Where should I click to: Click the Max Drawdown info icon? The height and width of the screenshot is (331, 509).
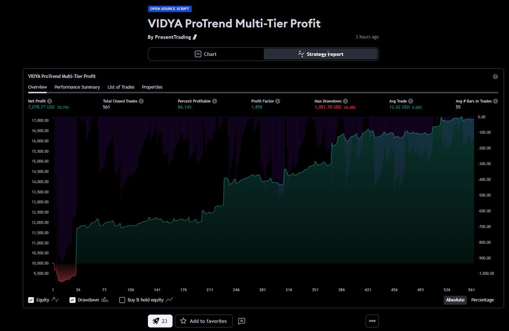[x=345, y=102]
